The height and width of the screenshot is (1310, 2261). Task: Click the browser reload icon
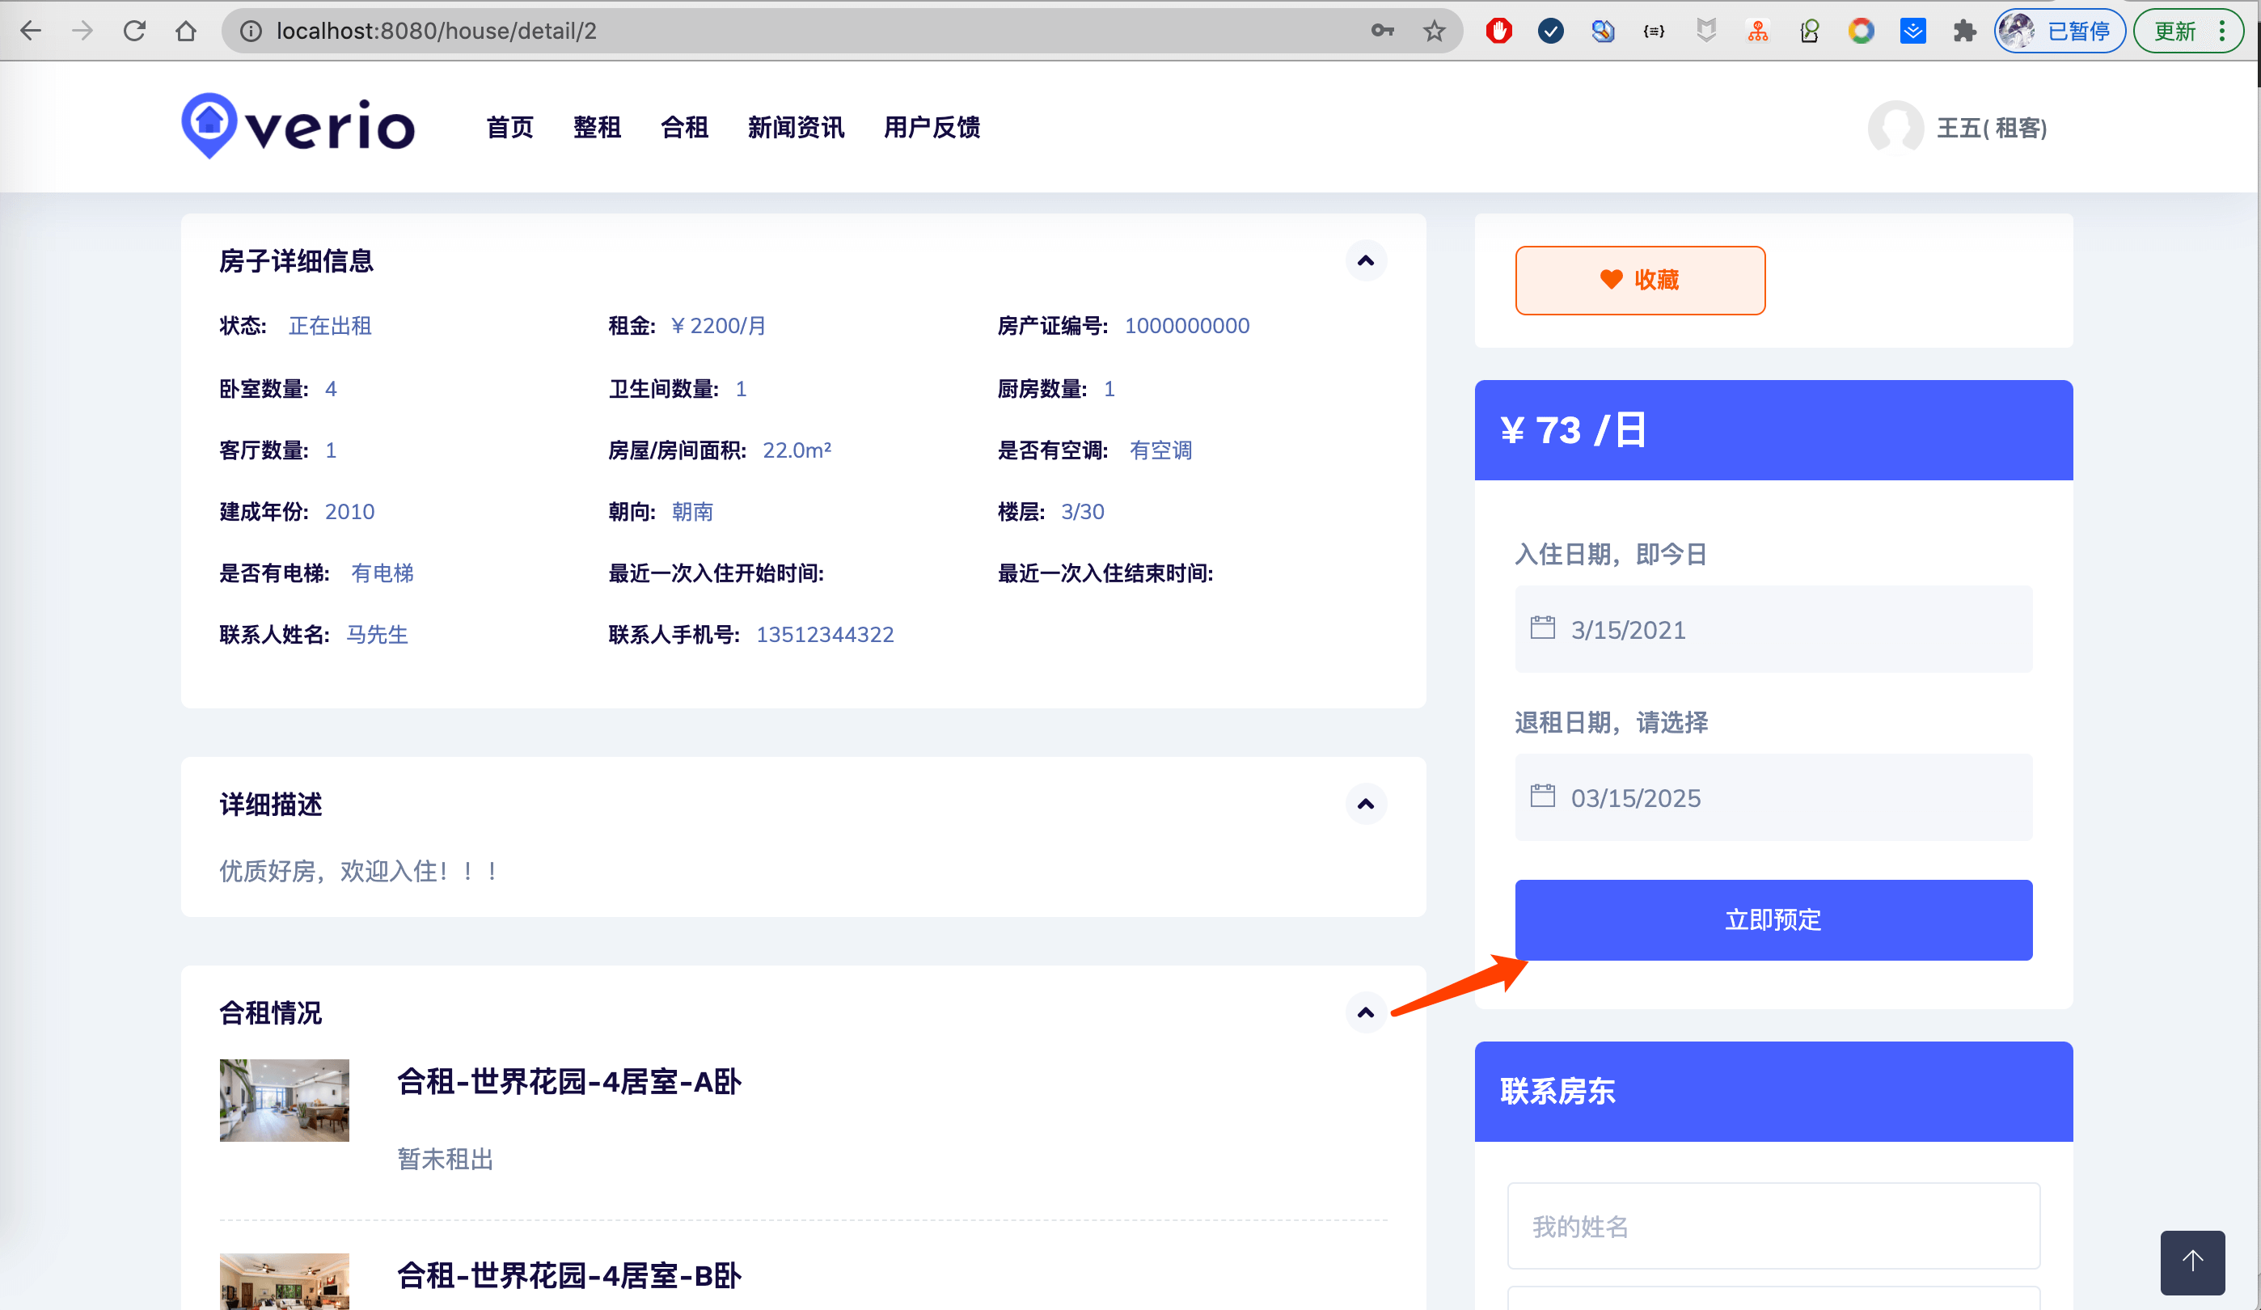[134, 31]
